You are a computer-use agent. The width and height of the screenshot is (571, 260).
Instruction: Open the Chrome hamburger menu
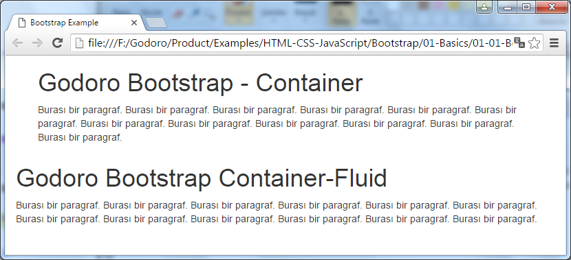(554, 43)
